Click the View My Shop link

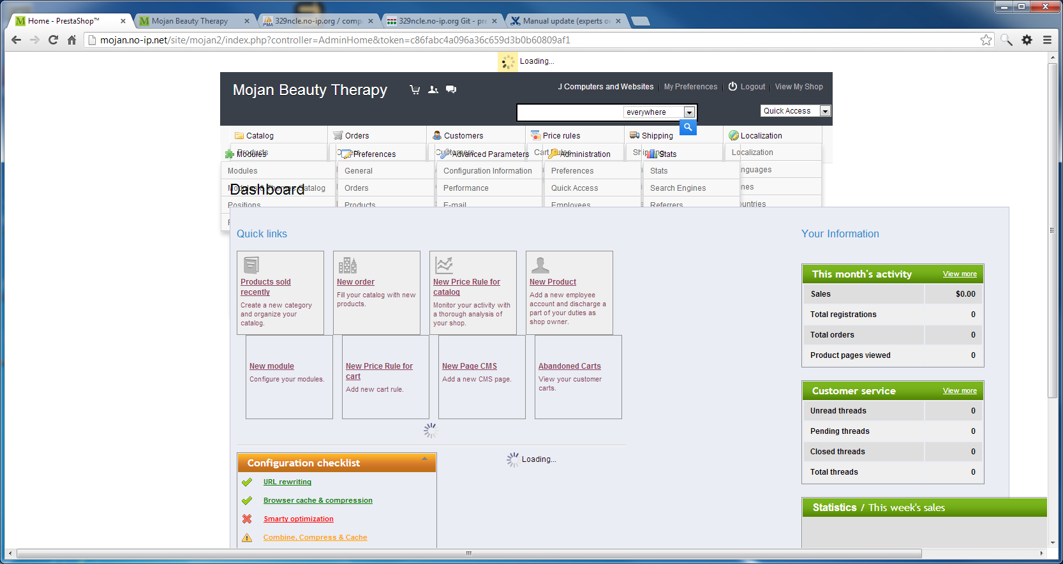[x=799, y=87]
